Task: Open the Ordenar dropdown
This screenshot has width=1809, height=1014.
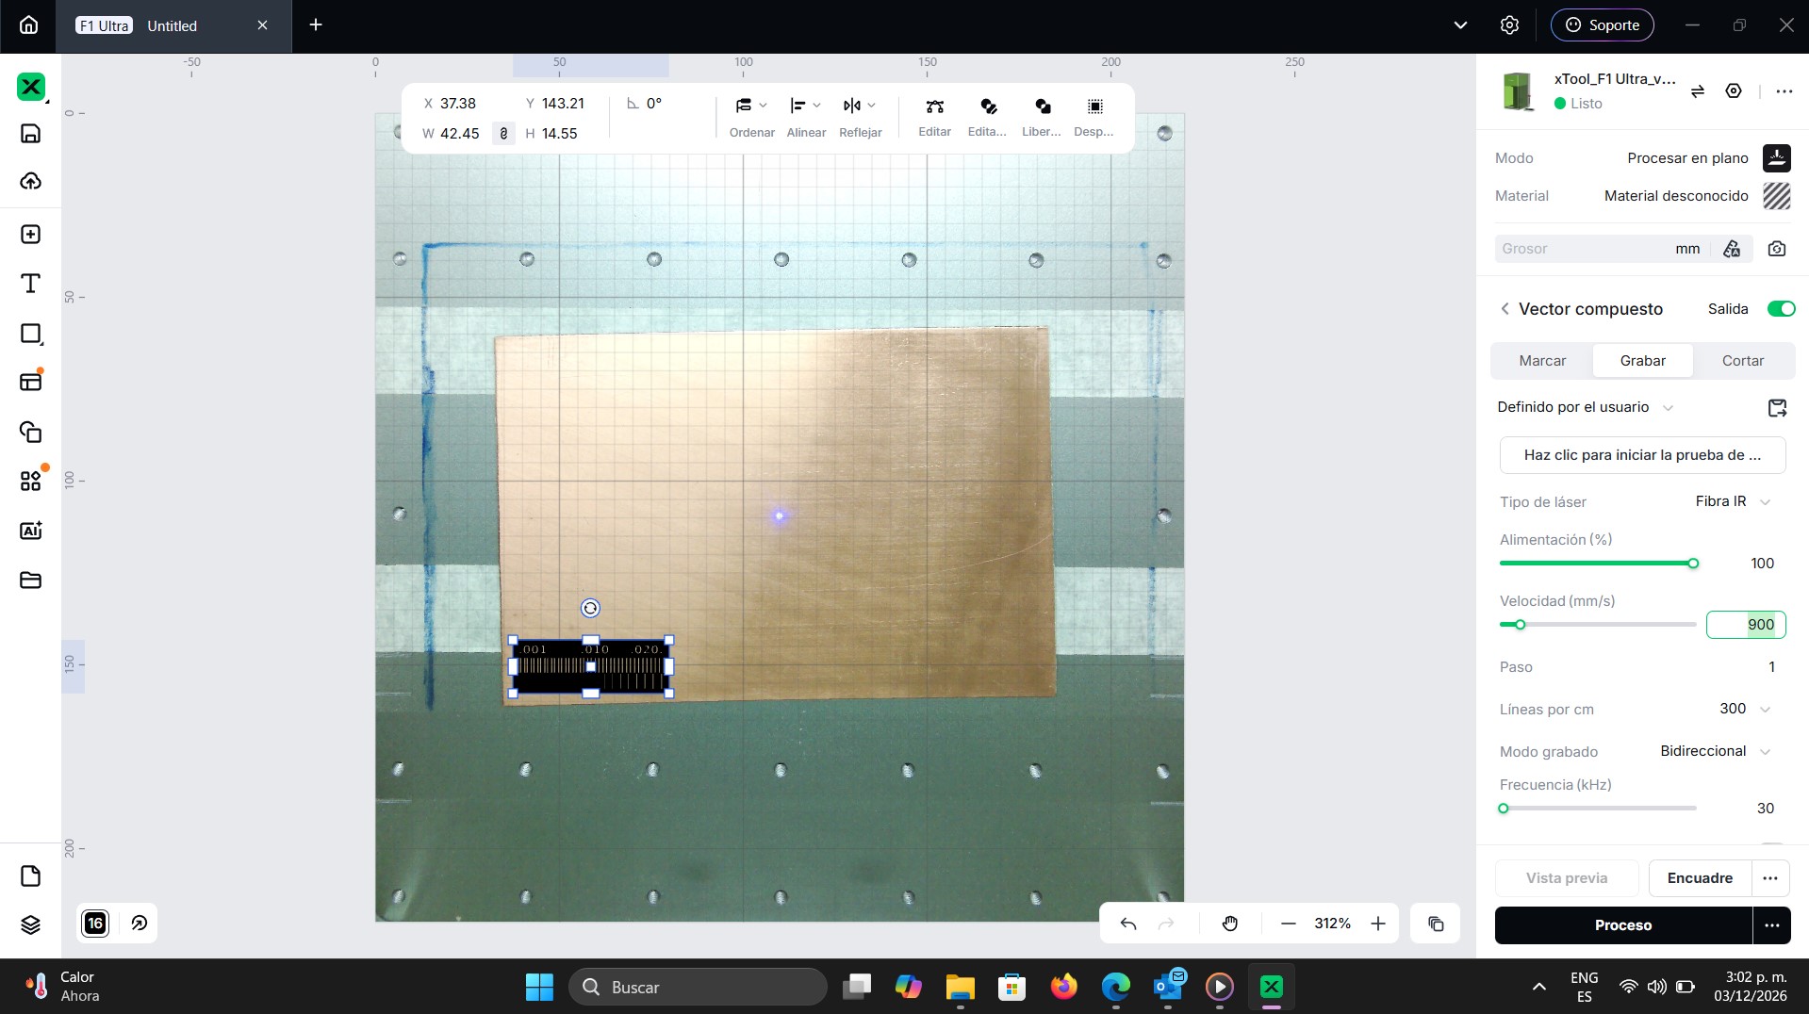Action: pos(751,117)
